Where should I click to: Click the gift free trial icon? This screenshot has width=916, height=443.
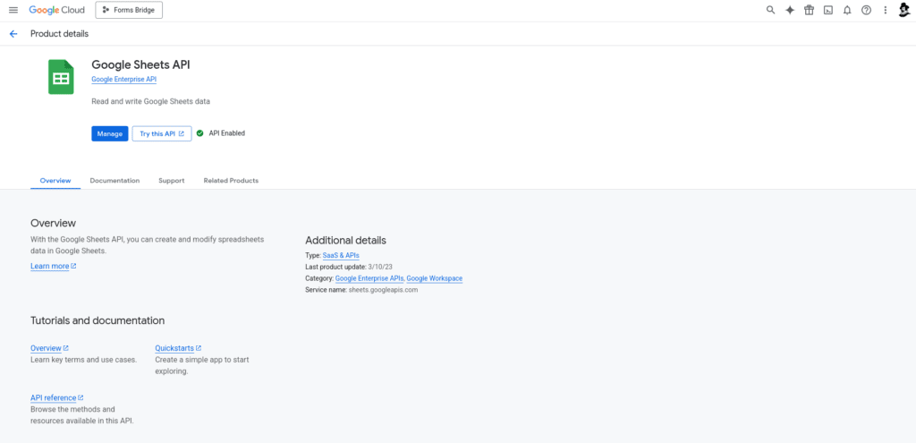[809, 10]
